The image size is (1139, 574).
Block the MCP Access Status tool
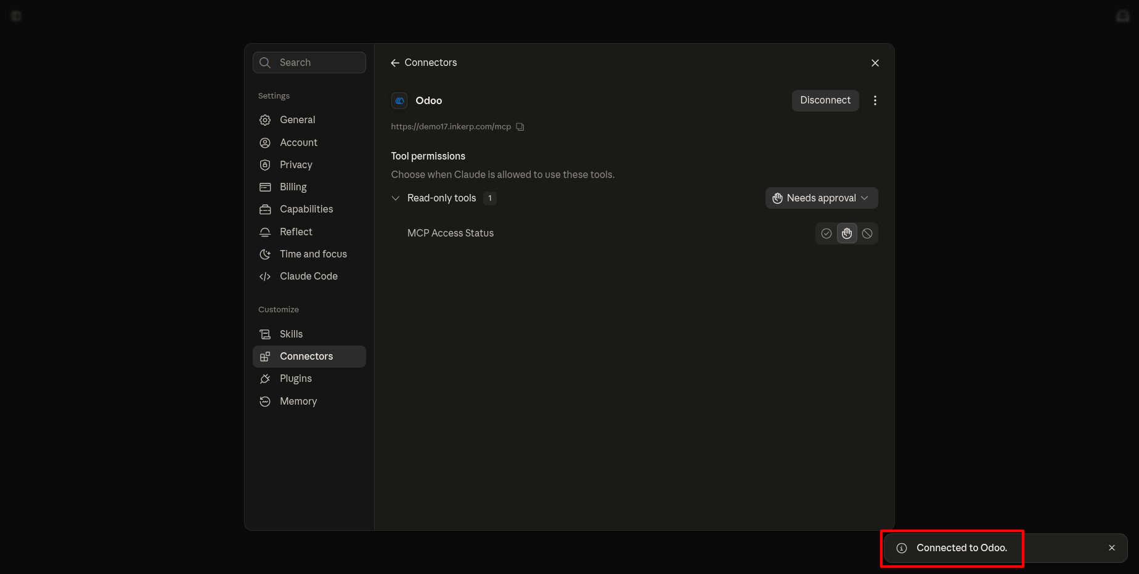[867, 233]
